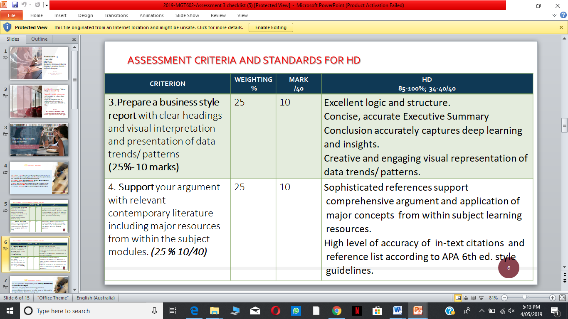Click Enable Editing button

pyautogui.click(x=271, y=27)
